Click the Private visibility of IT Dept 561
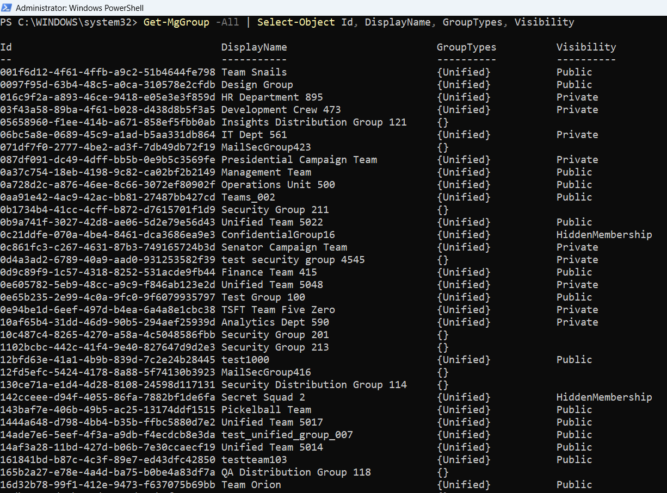Screen dimensions: 667x493 coord(577,135)
